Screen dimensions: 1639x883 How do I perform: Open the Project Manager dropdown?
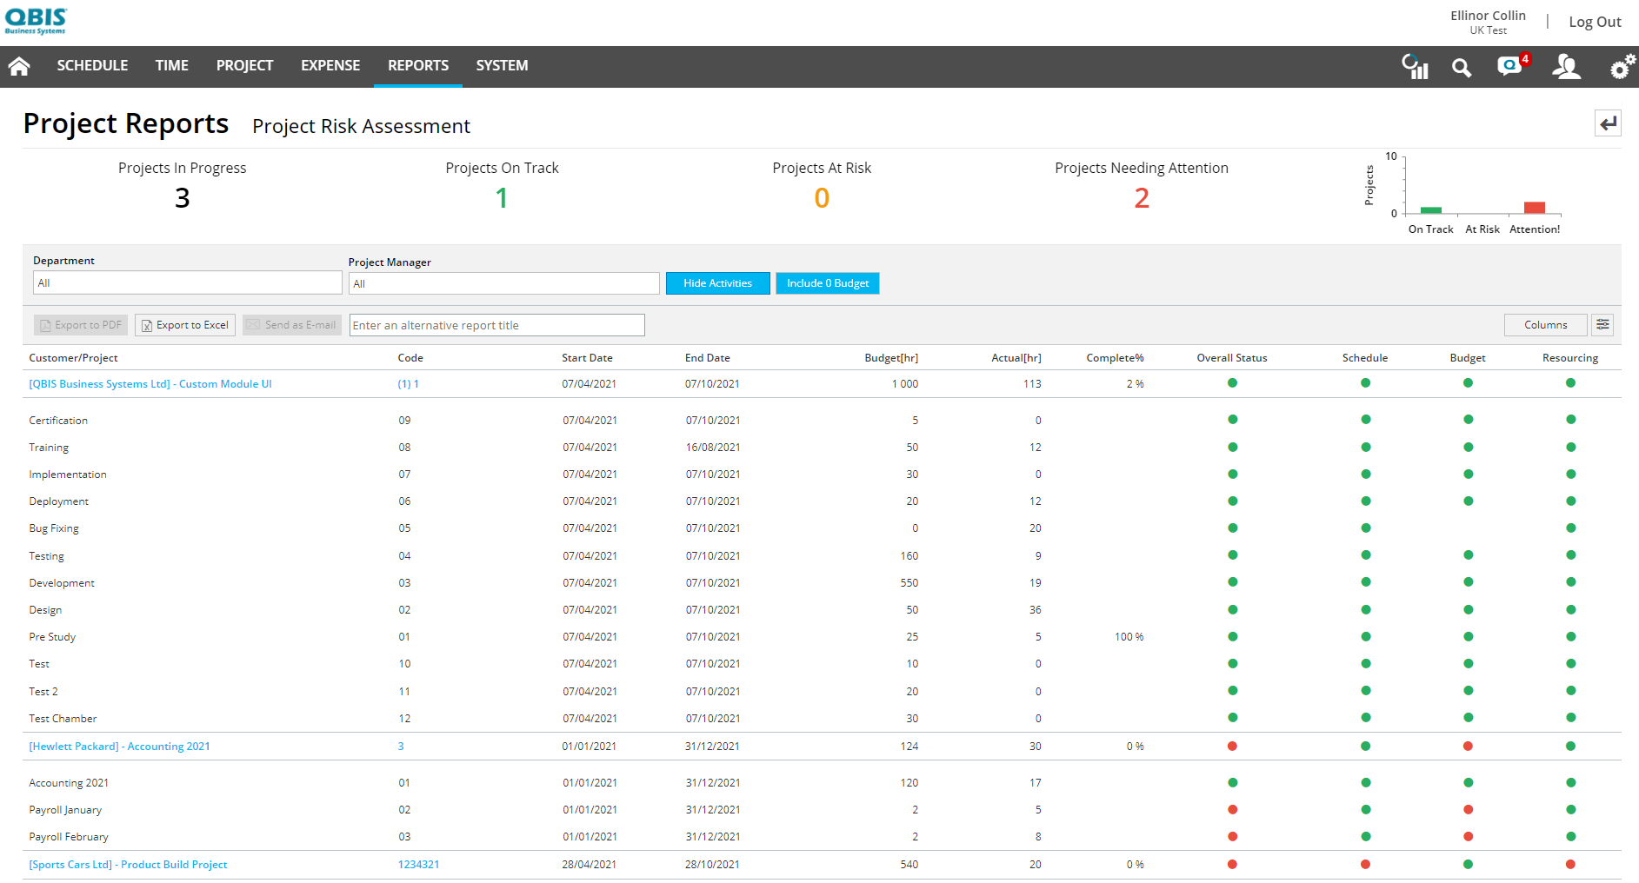(x=503, y=282)
